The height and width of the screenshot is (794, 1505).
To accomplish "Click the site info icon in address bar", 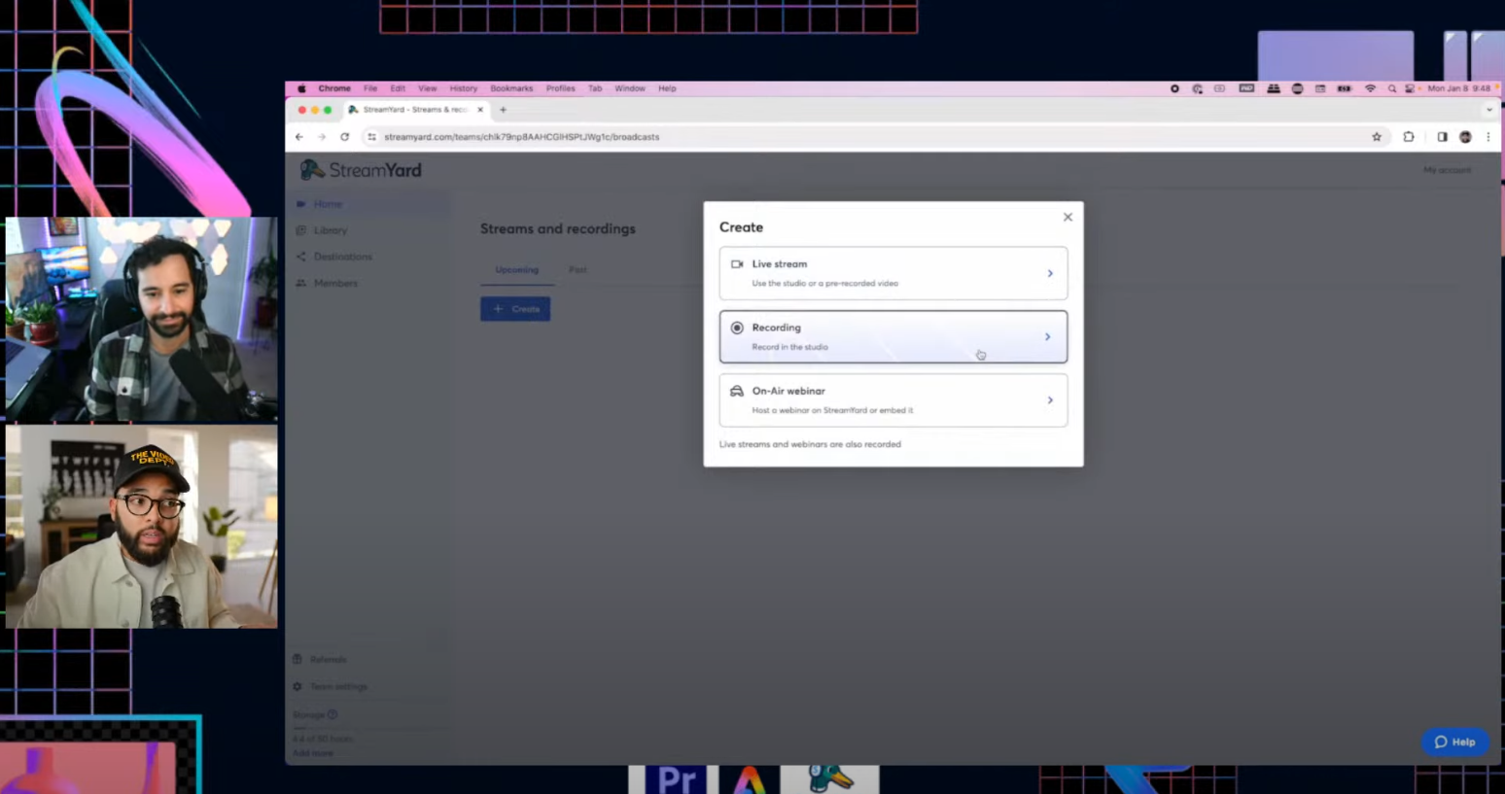I will click(371, 137).
